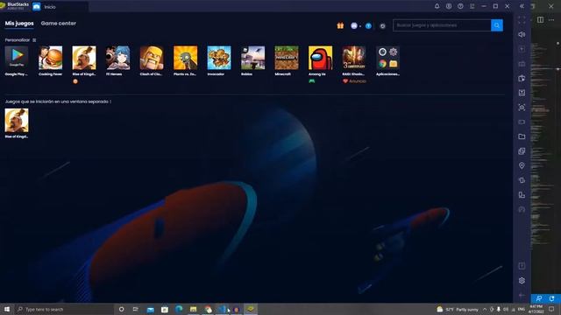Launch Clash of Clans

point(152,58)
